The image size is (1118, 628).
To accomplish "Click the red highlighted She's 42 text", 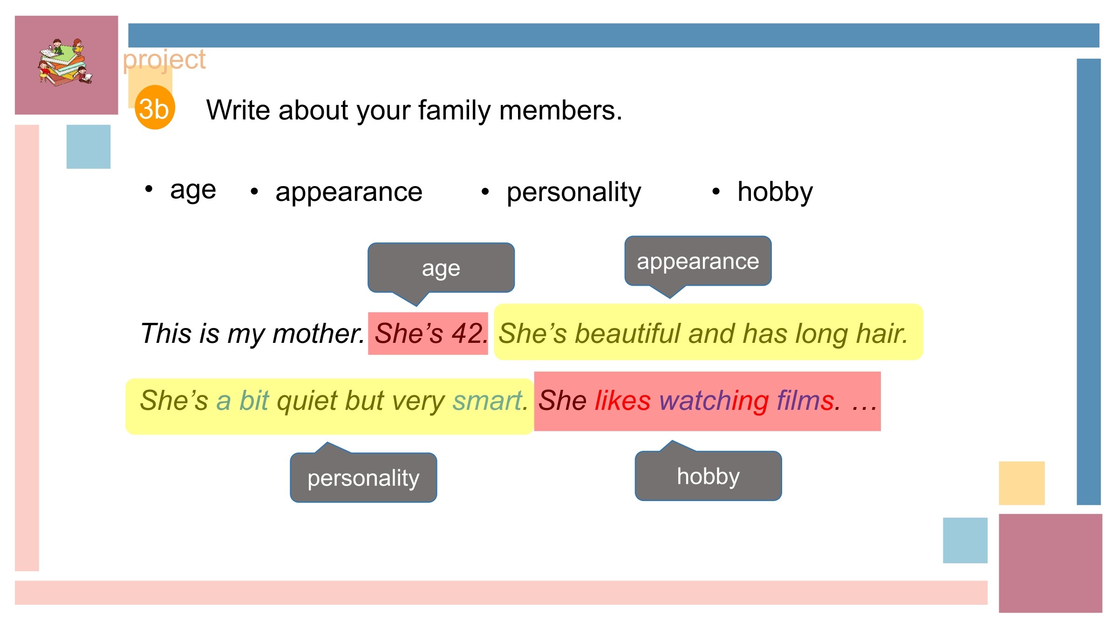I will [x=428, y=334].
